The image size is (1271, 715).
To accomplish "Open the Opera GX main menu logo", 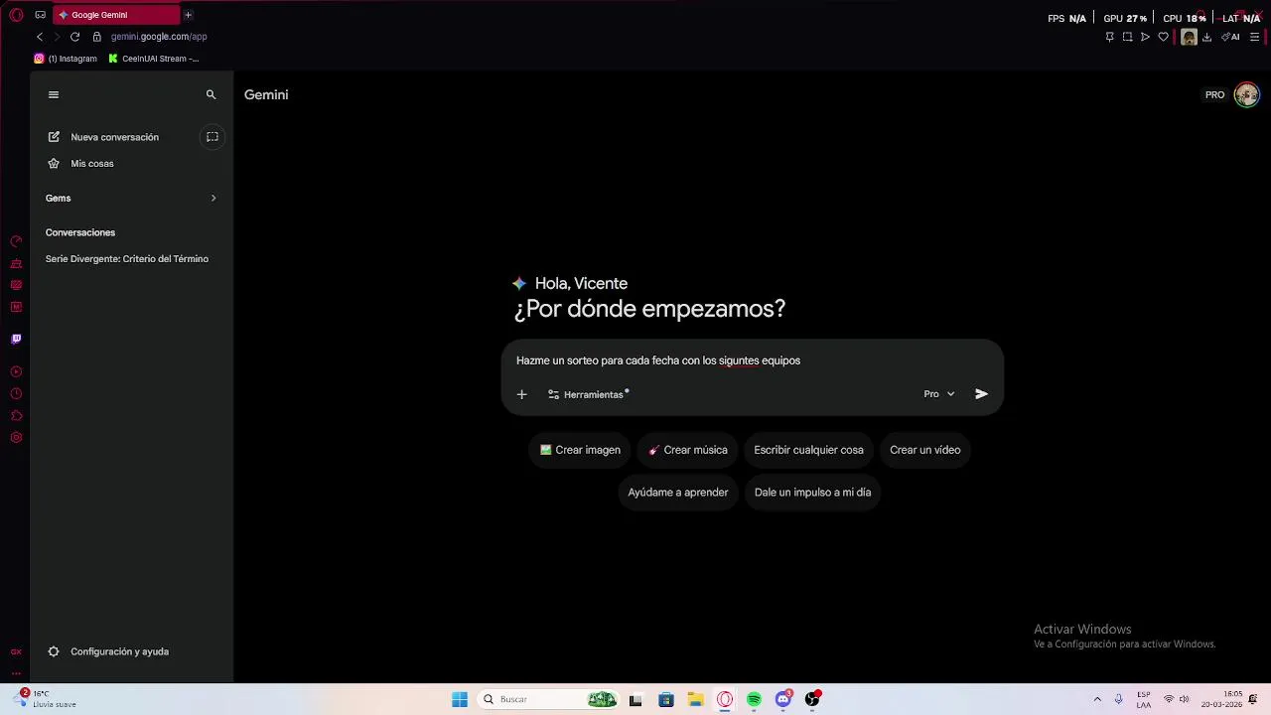I will click(16, 15).
